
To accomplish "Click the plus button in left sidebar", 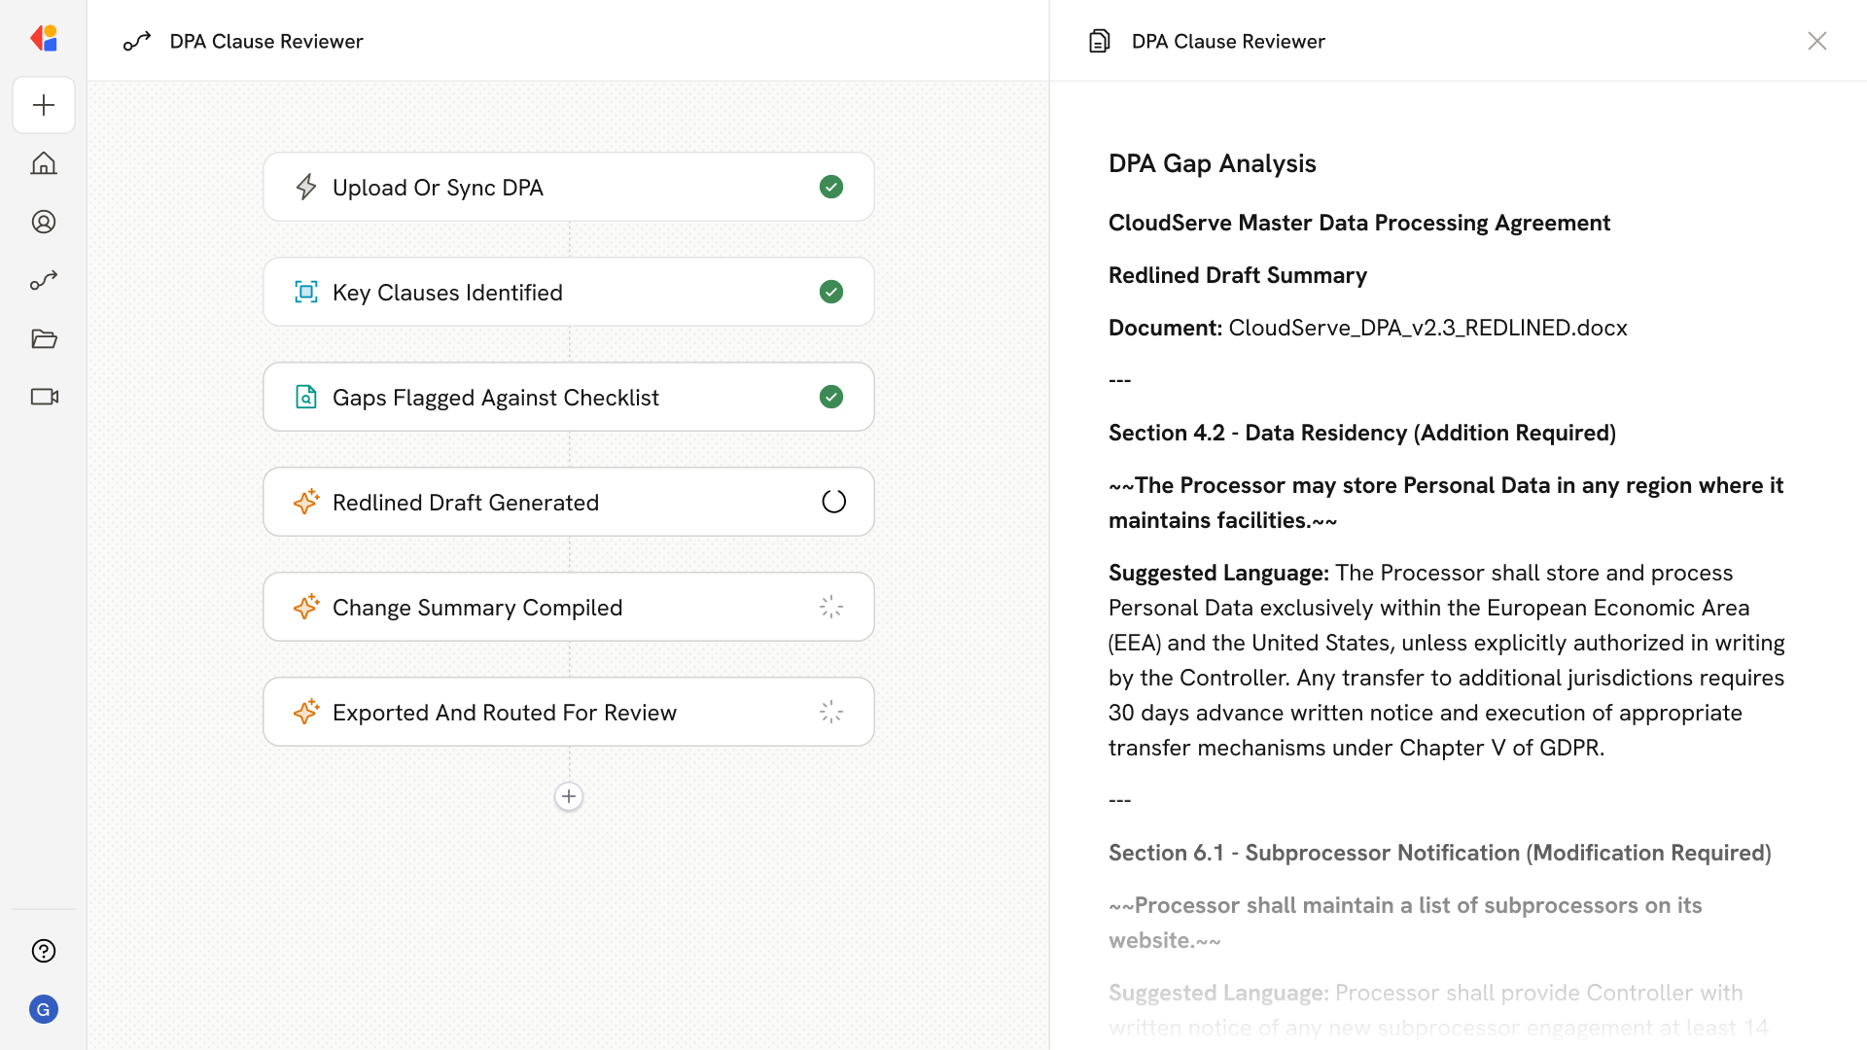I will coord(44,105).
